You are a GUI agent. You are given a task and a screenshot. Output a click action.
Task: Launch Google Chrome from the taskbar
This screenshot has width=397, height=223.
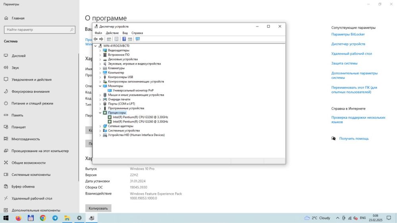(x=43, y=218)
